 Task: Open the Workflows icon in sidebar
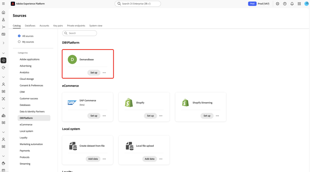3,27
